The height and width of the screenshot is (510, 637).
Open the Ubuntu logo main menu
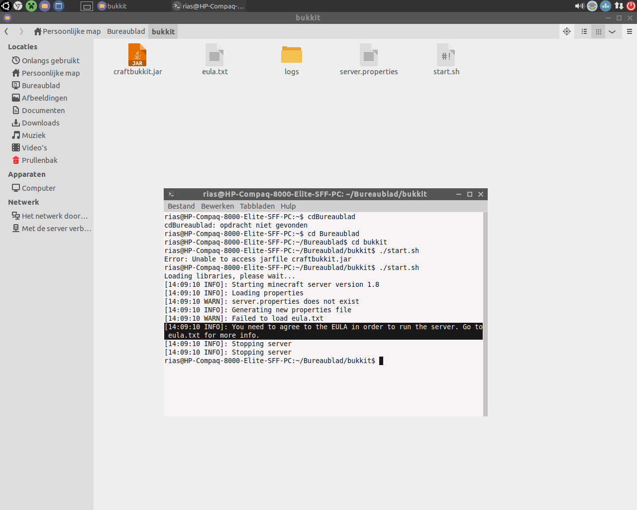[x=5, y=6]
